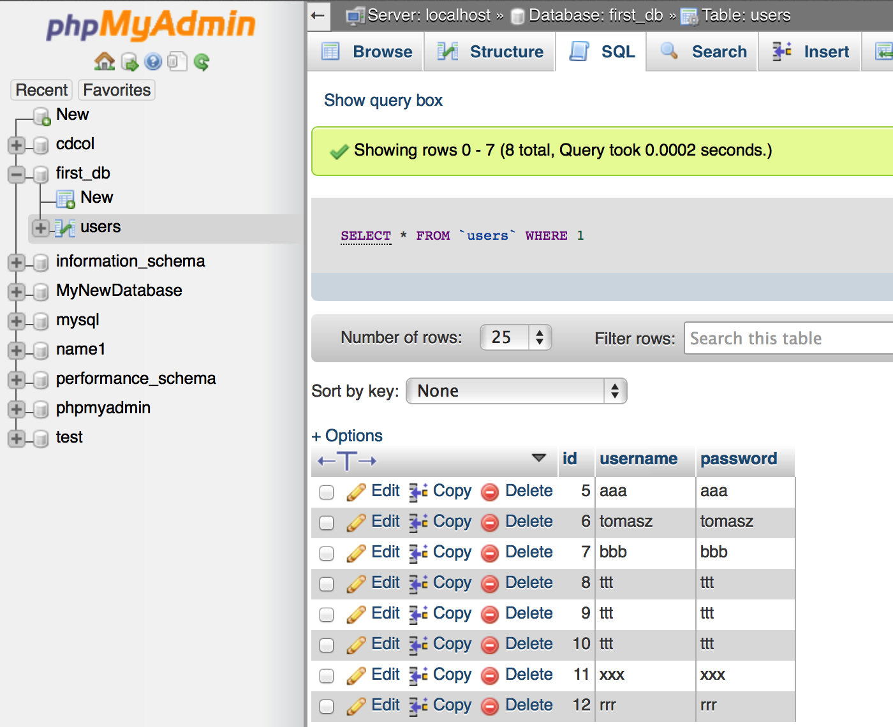Check the box for row xxx
Screen dimensions: 893x727
coord(327,676)
